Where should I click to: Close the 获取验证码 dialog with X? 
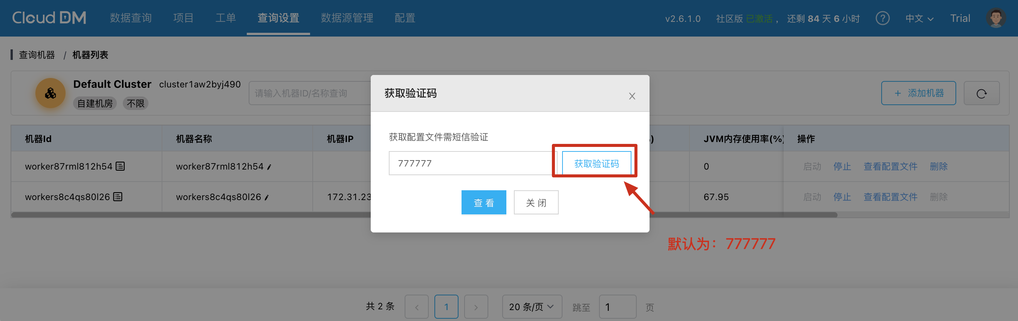point(632,96)
